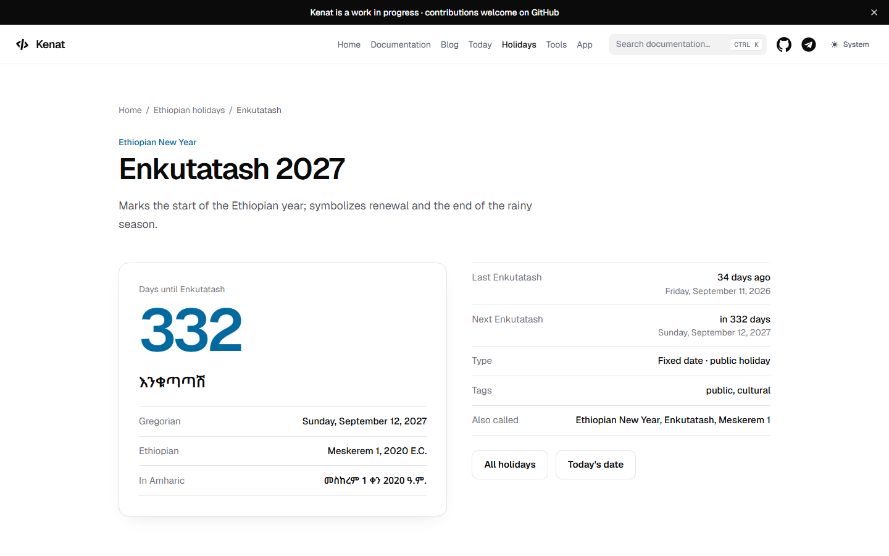Open the App nav item
Viewport: 889px width, 556px height.
[585, 44]
